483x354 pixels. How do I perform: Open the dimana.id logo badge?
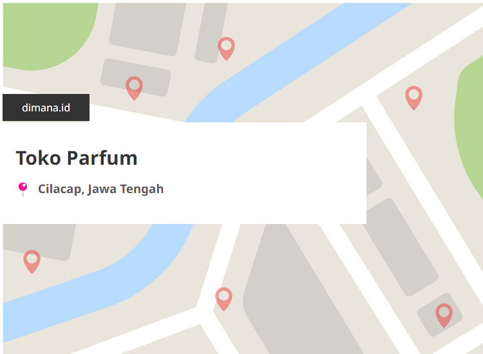coord(46,107)
